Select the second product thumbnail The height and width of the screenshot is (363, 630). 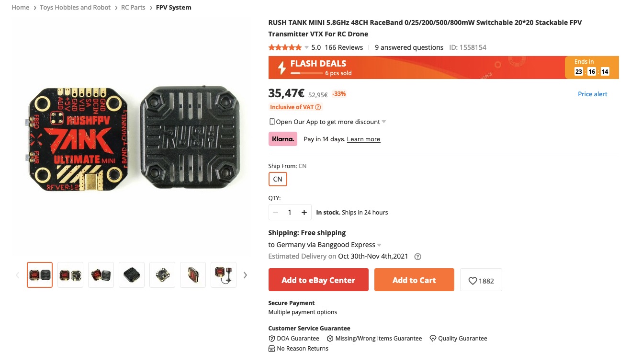click(70, 274)
